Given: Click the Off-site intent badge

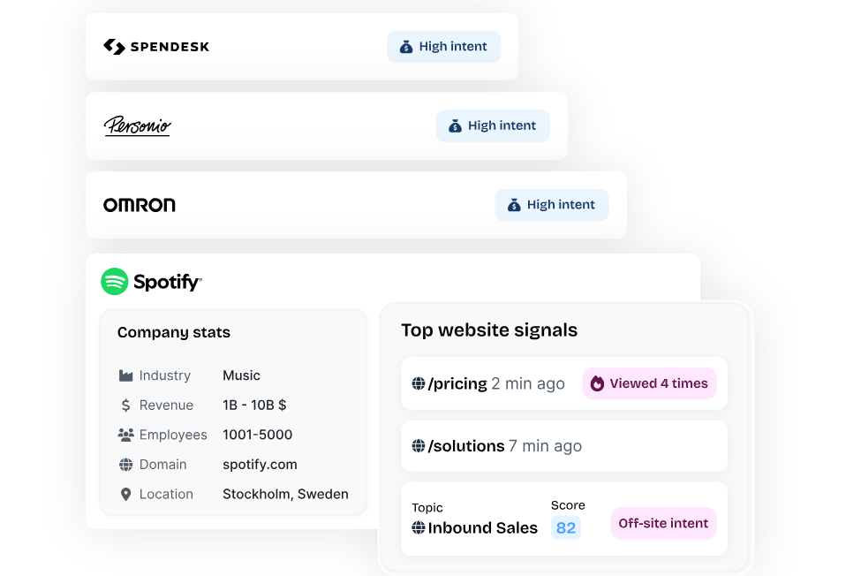Looking at the screenshot, I should [x=663, y=523].
